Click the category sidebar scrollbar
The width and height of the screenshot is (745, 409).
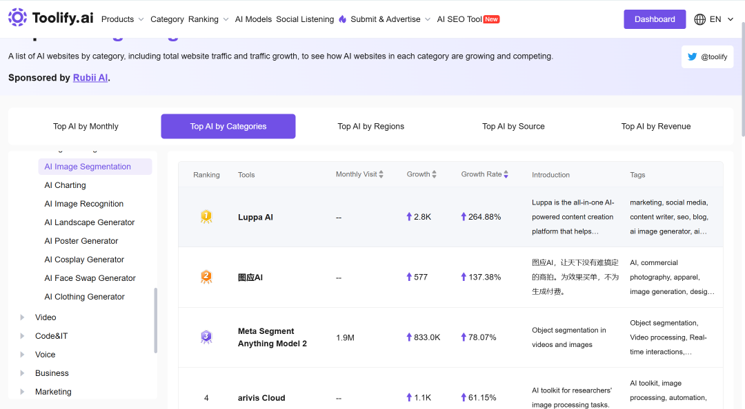(155, 320)
